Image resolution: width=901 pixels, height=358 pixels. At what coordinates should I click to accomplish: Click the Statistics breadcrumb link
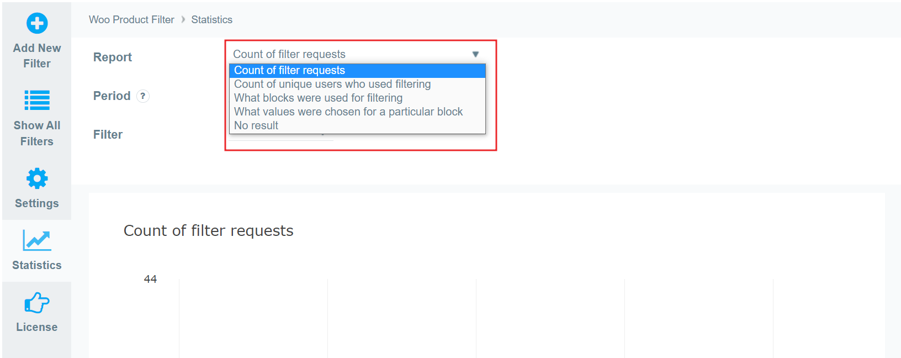pyautogui.click(x=212, y=20)
